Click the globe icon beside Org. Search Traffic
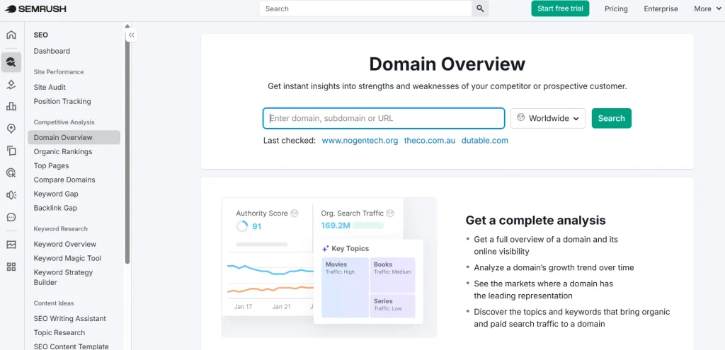 click(390, 214)
